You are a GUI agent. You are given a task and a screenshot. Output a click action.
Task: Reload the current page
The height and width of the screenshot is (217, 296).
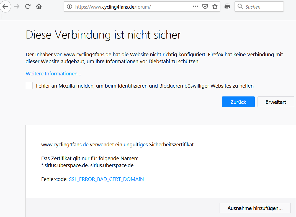click(x=28, y=7)
